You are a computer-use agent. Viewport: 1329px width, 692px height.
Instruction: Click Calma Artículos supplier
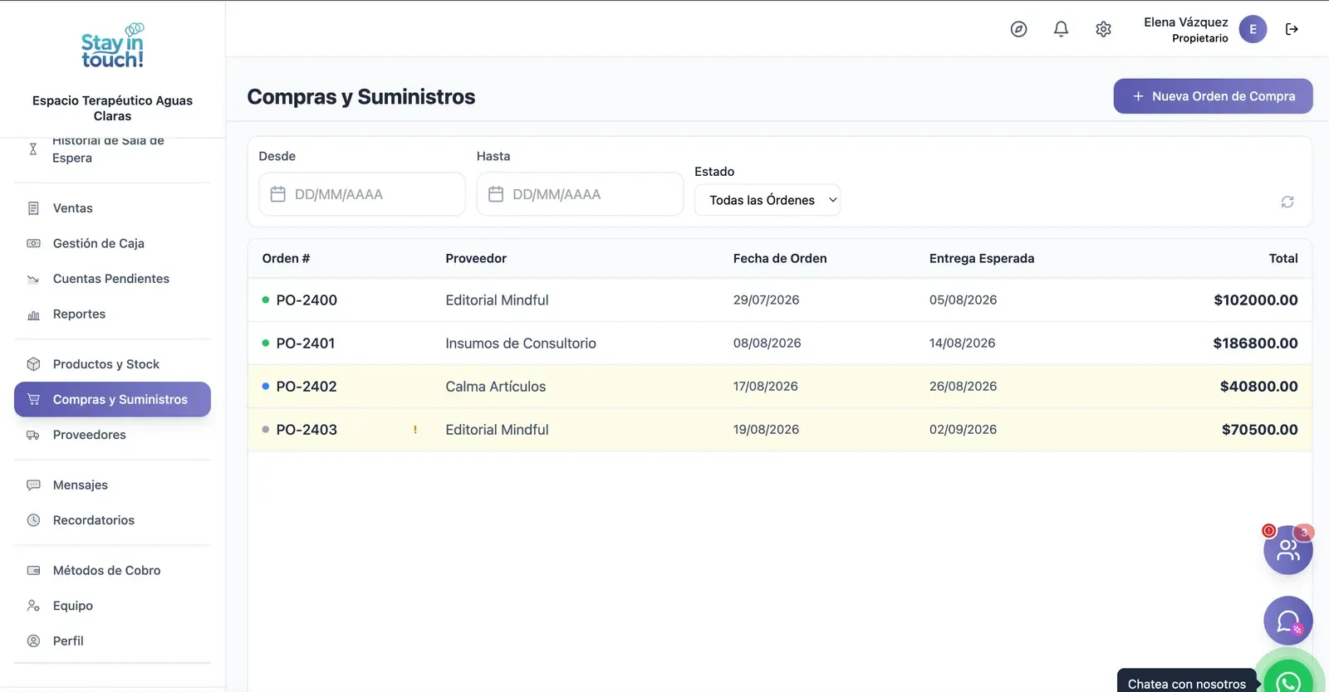coord(496,387)
